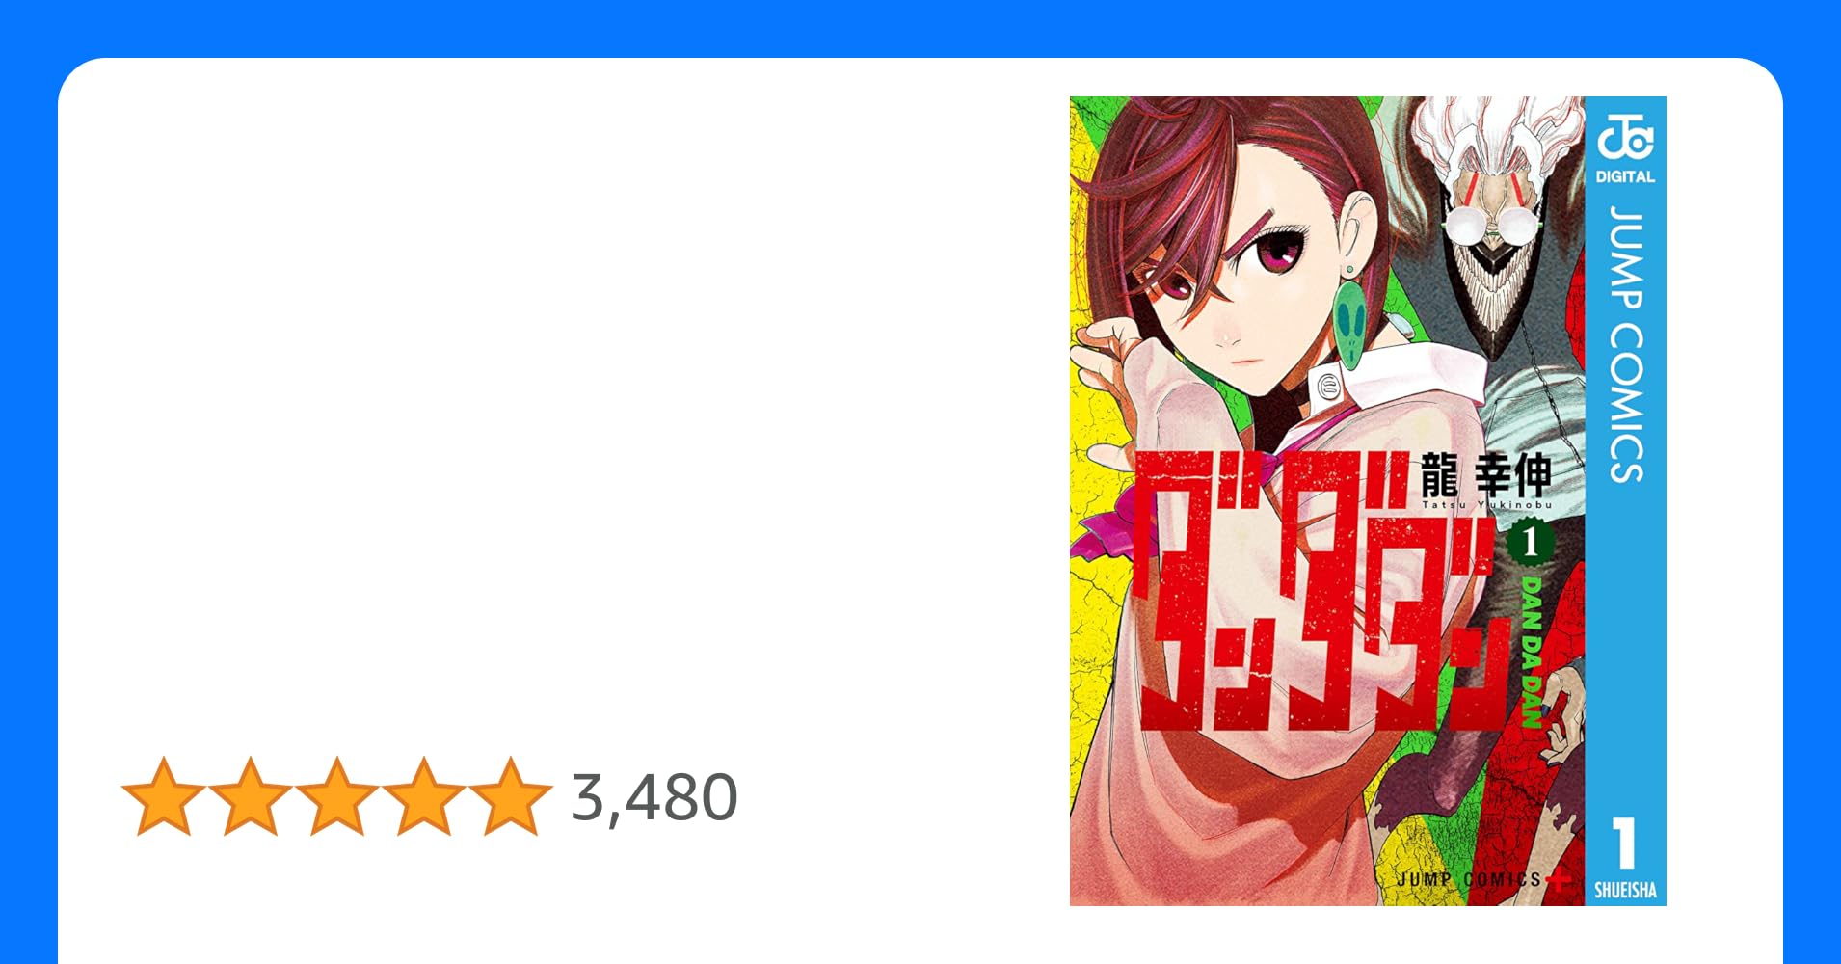This screenshot has width=1841, height=964.
Task: Click the fourth orange rating star
Action: point(423,796)
